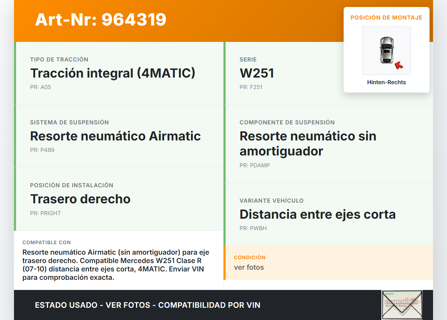Click the 'POSICIÓN DE INSTALACIÓN' label
The width and height of the screenshot is (447, 320).
[x=72, y=185]
